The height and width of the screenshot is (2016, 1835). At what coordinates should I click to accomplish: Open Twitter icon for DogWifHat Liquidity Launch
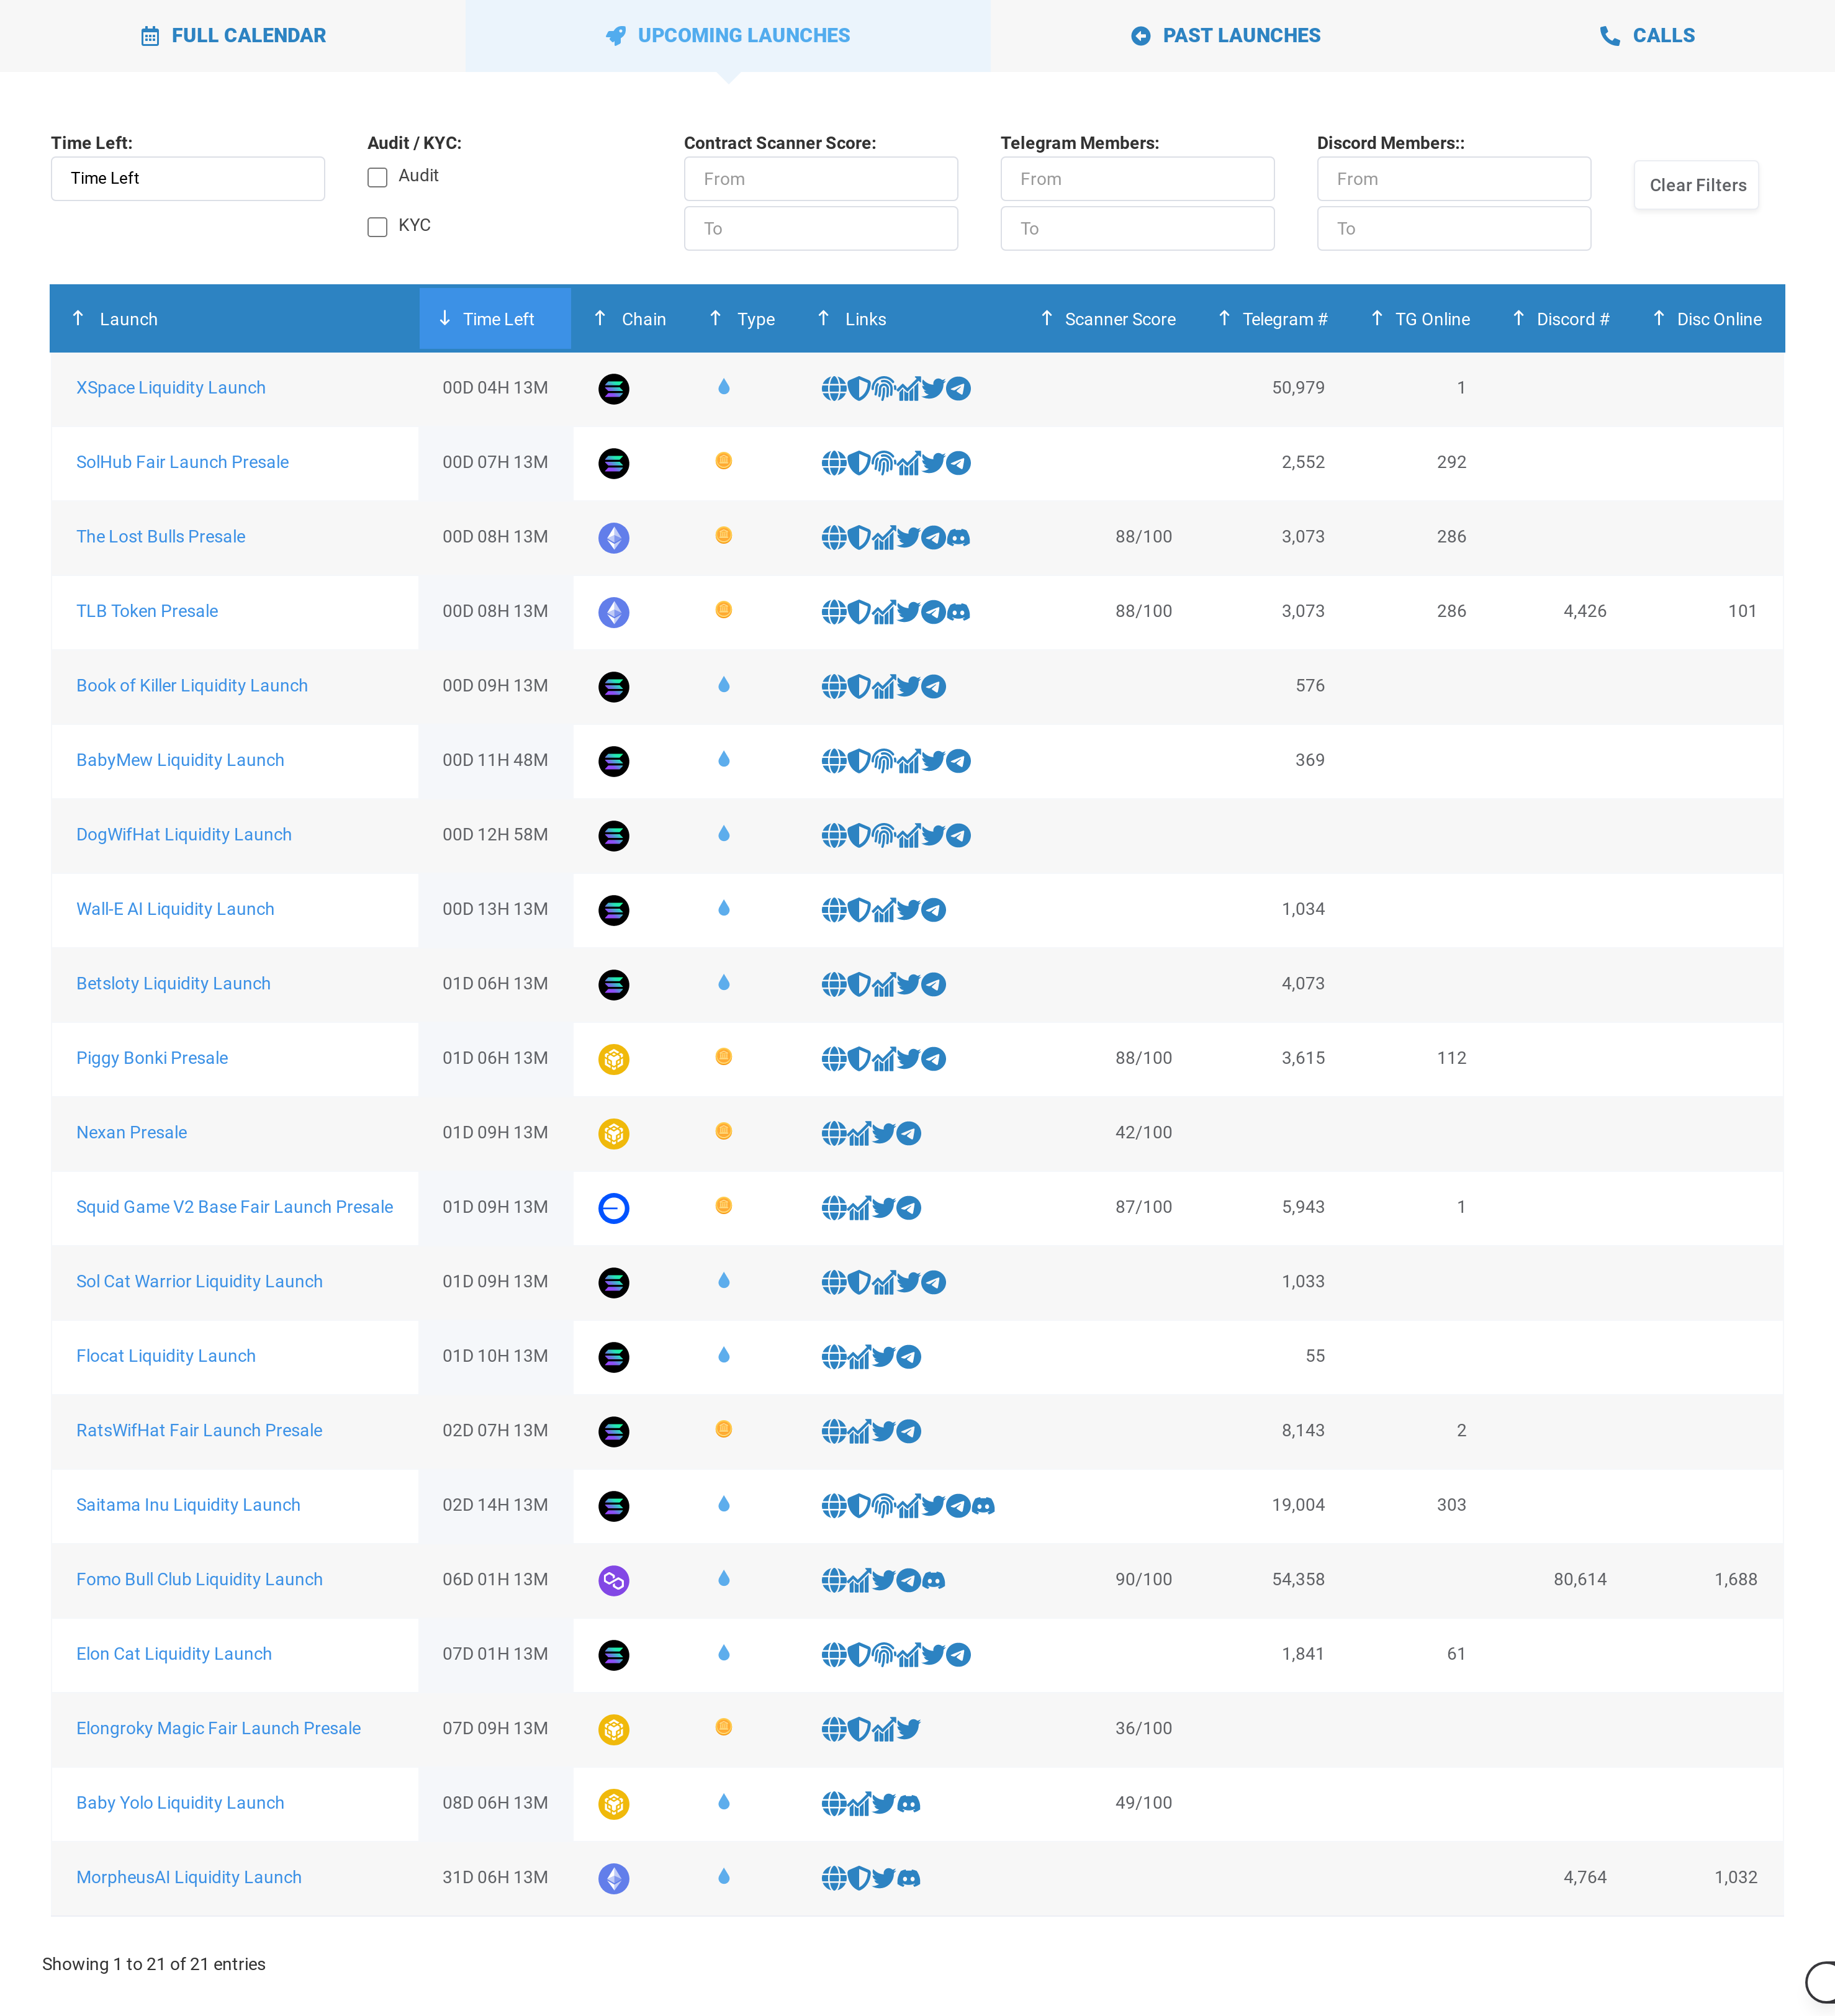coord(933,835)
